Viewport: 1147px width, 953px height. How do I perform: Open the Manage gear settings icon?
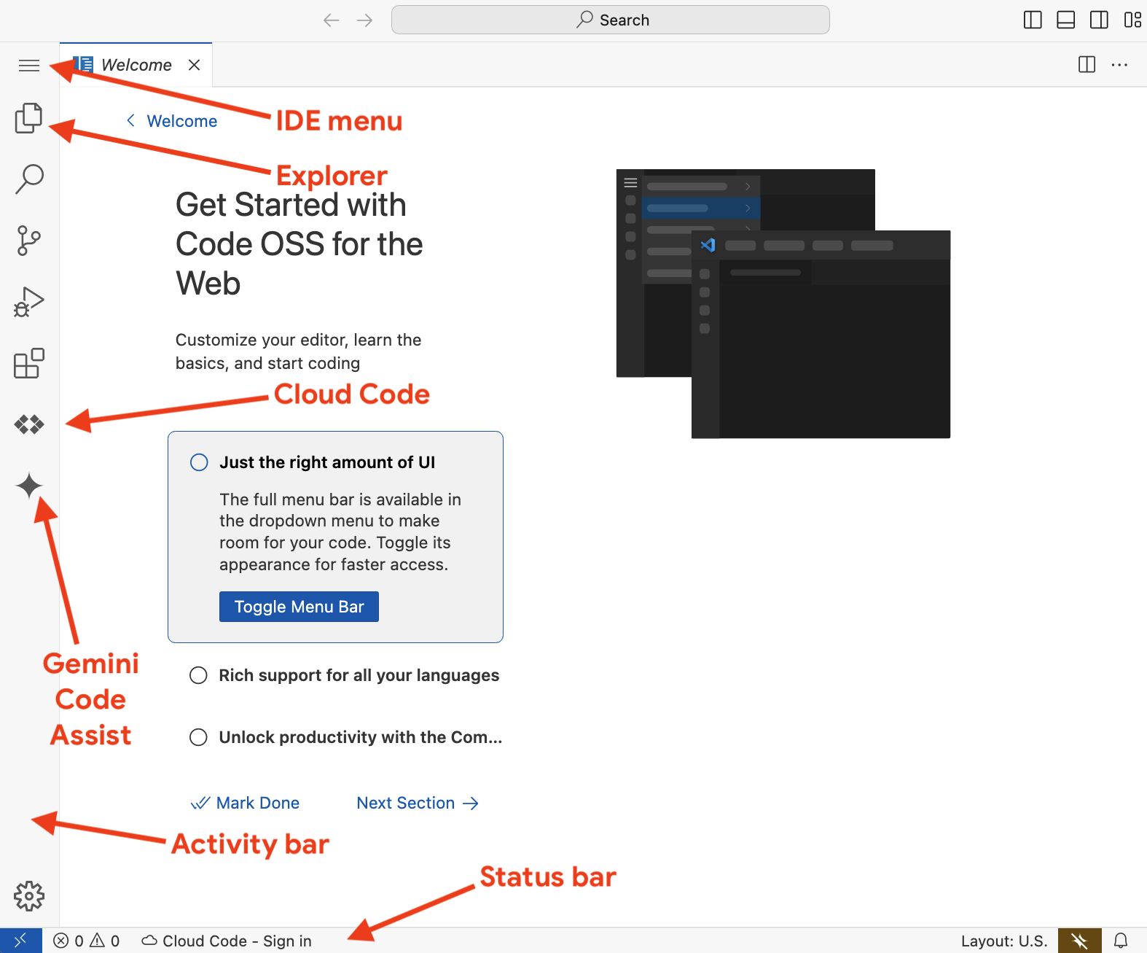coord(29,896)
